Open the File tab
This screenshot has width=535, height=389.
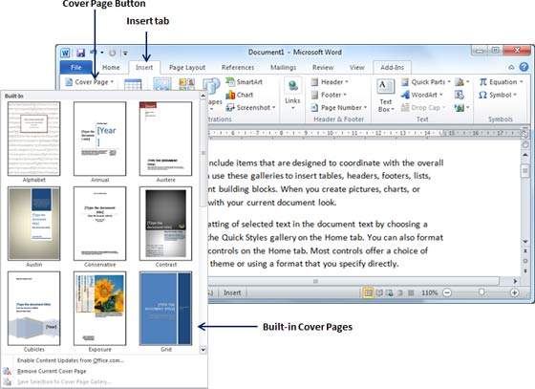tap(75, 67)
